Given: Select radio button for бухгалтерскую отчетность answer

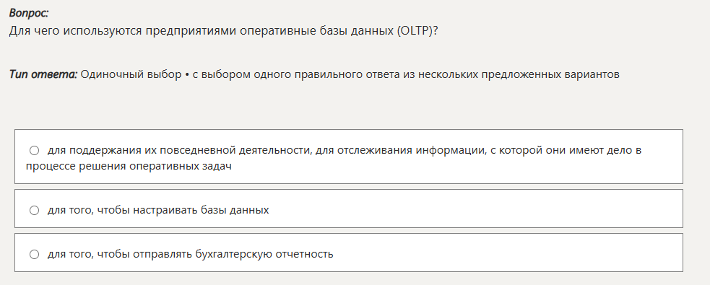Looking at the screenshot, I should point(35,254).
